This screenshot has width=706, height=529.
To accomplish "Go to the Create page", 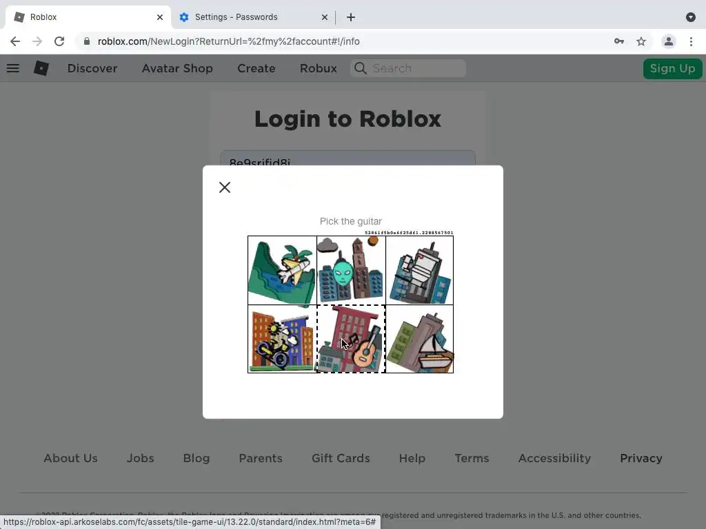I will 256,68.
